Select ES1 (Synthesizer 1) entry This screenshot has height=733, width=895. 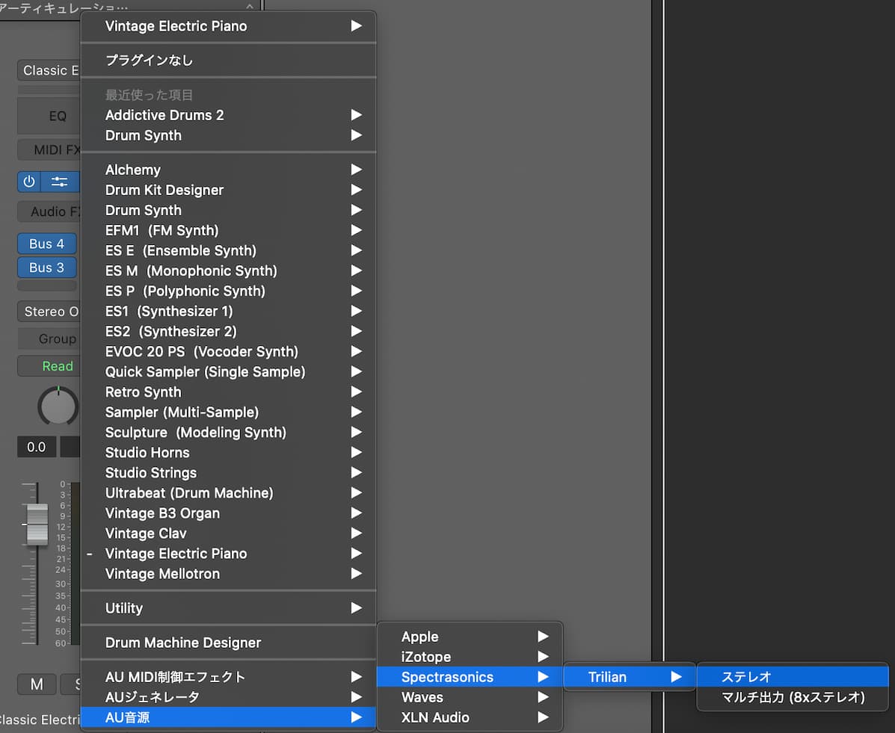(228, 312)
